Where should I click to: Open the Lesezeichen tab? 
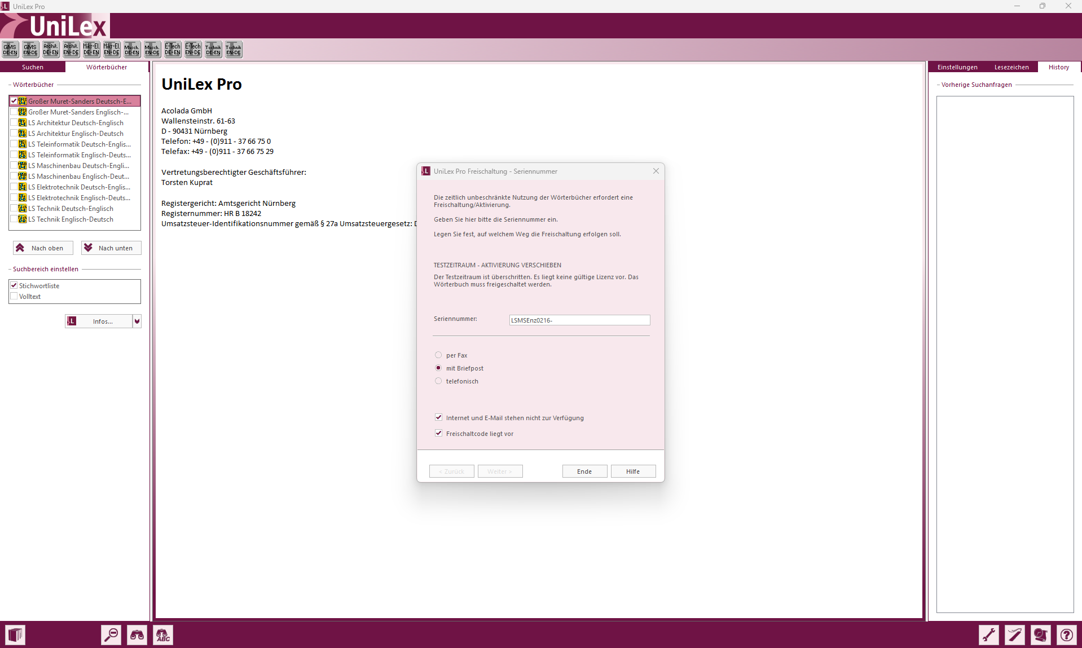(1011, 67)
